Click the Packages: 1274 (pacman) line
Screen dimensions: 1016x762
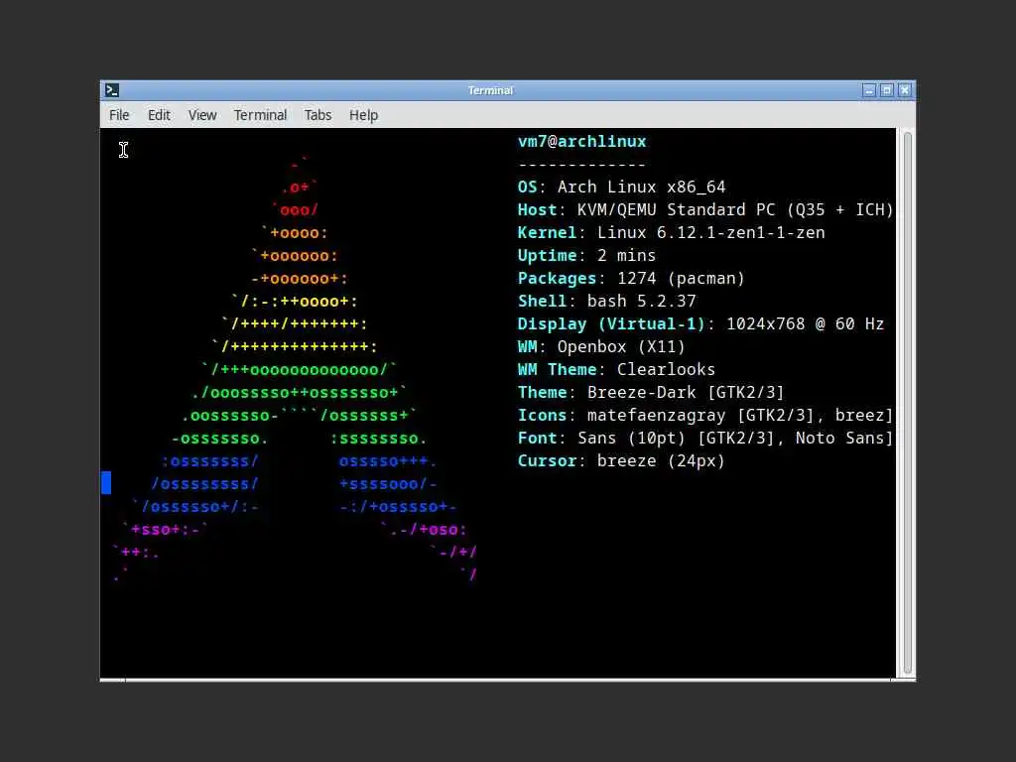tap(631, 279)
